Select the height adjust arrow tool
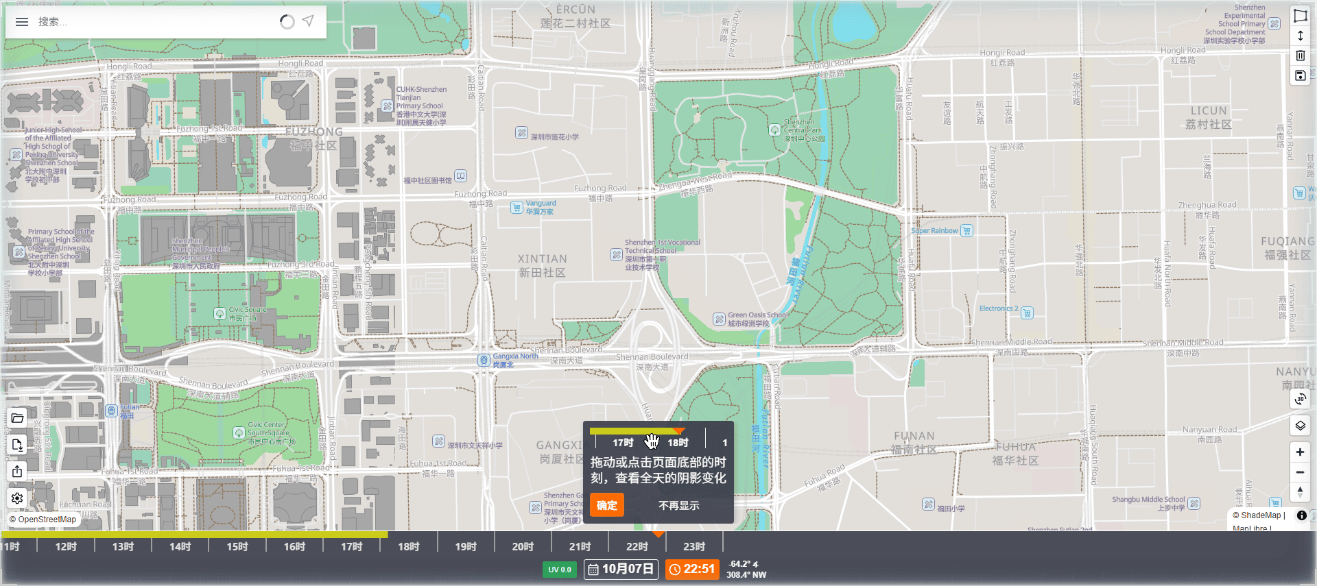Screen dimensions: 1317x586 [x=1300, y=36]
